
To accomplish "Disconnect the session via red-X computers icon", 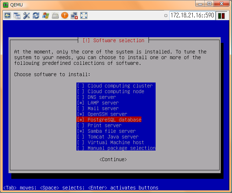I will click(x=74, y=16).
